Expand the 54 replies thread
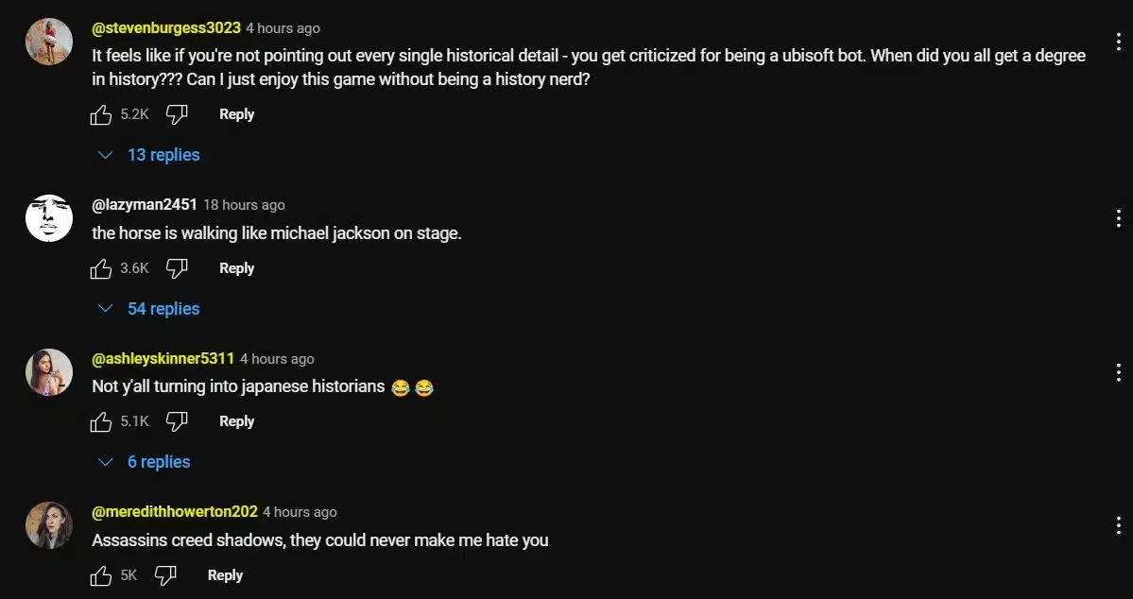1133x599 pixels. point(149,309)
